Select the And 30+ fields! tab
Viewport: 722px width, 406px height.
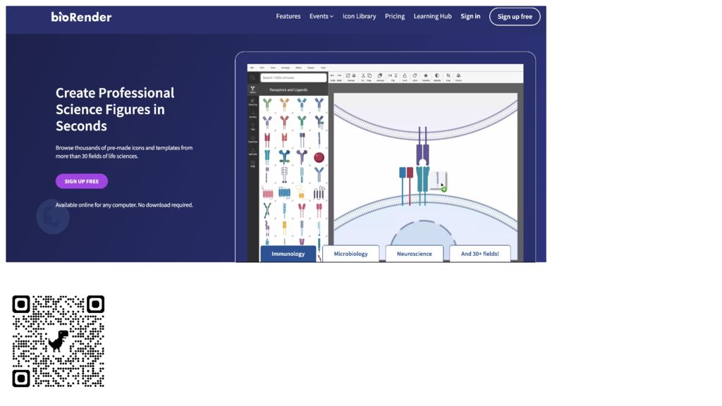(x=479, y=254)
